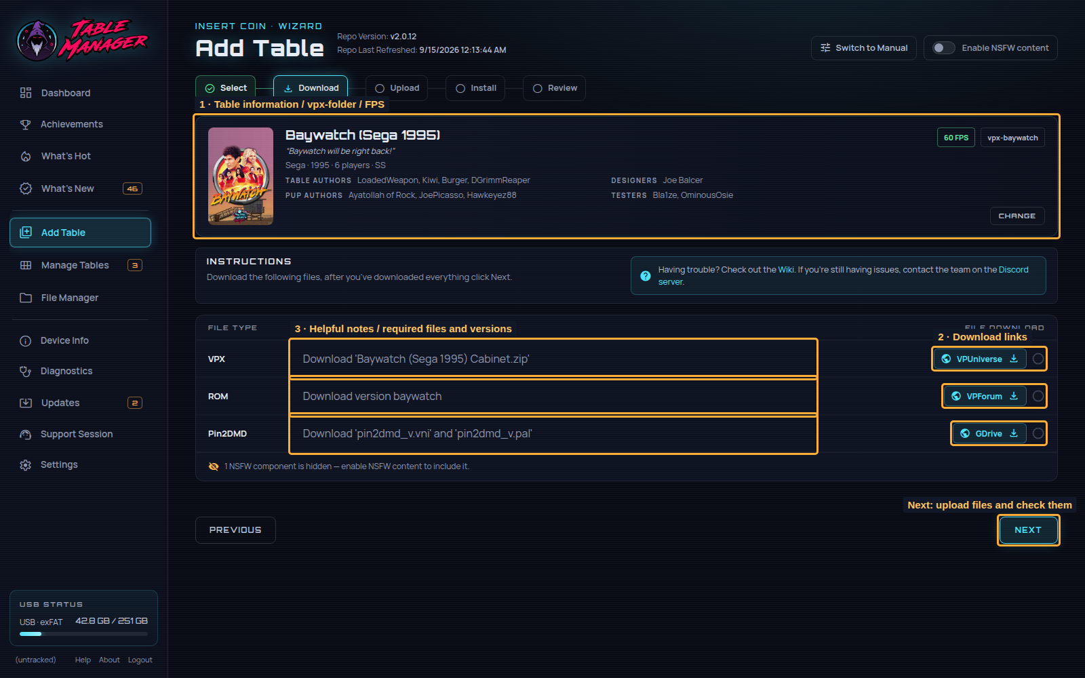Click the Updates download icon

(26, 403)
